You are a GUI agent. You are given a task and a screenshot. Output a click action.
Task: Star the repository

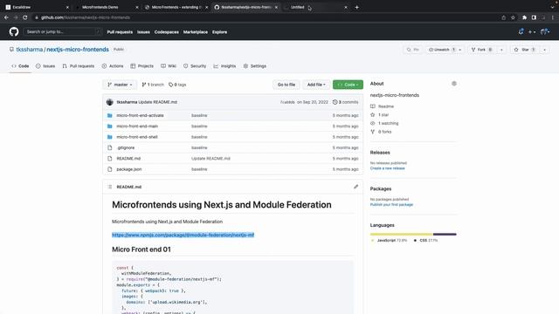click(525, 50)
